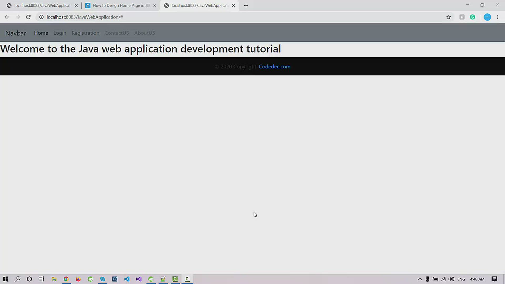Open File Explorer from the taskbar

(x=54, y=279)
